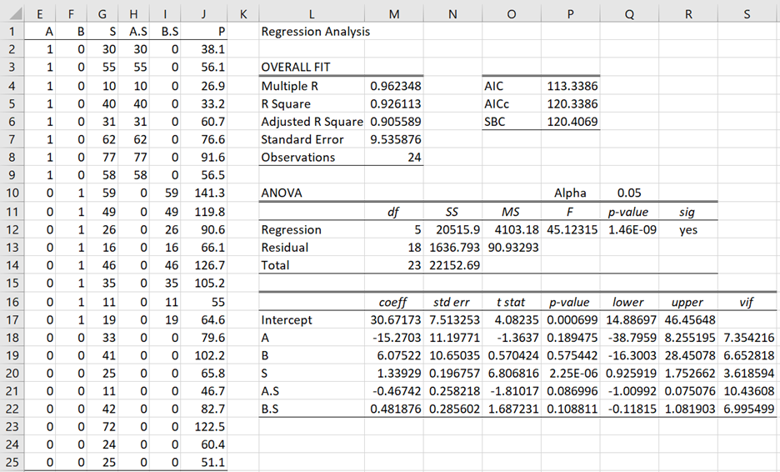
Task: Select coefficient for B, 6.07522
Action: (394, 355)
